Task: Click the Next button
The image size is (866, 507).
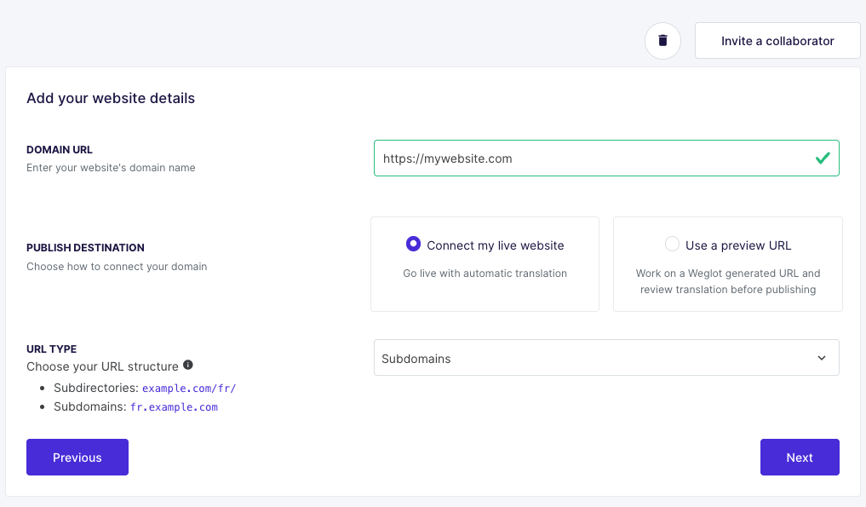Action: (800, 458)
